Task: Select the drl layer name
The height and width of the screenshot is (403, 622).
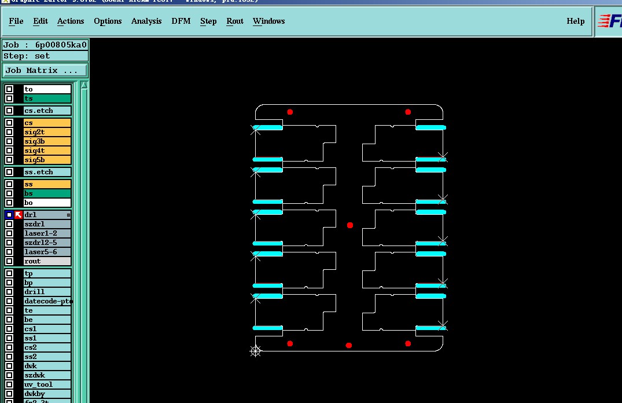Action: [x=47, y=215]
